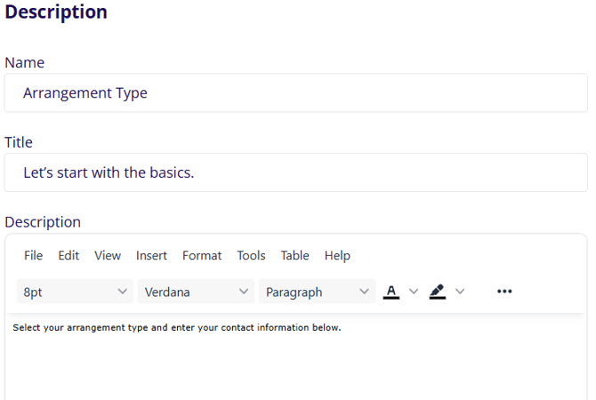Click the empty area below the editor text
The height and width of the screenshot is (400, 596).
pyautogui.click(x=295, y=369)
